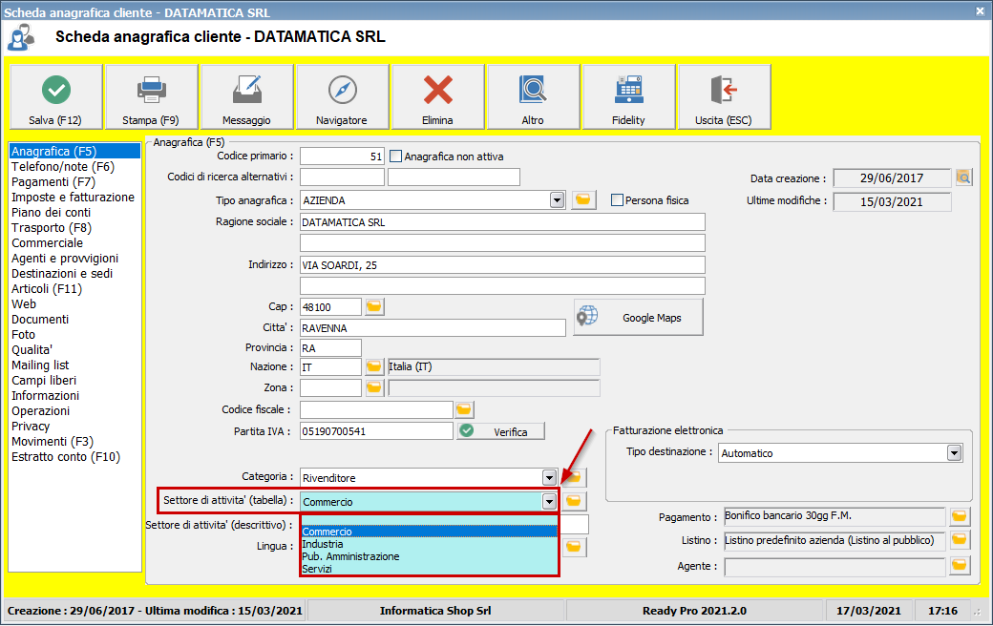The image size is (993, 626).
Task: Go to Destinazioni e sedi section
Action: [x=74, y=274]
